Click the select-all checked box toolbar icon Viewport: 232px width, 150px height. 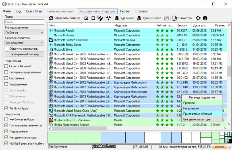[86, 18]
